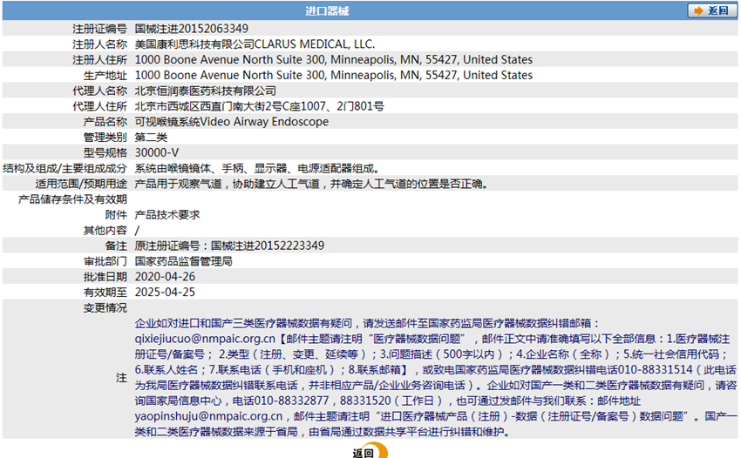Select registration number 国械注进20152063349

click(192, 29)
